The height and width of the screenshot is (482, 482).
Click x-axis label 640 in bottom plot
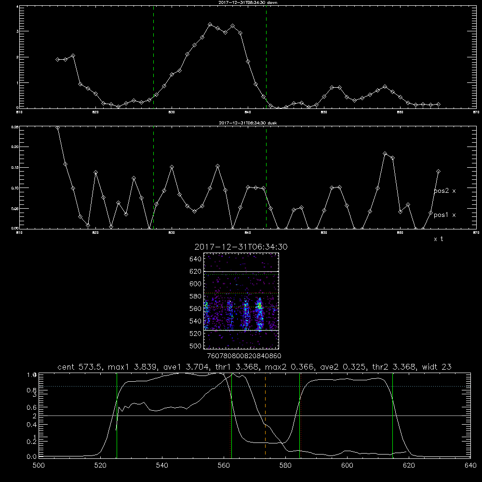click(x=470, y=466)
